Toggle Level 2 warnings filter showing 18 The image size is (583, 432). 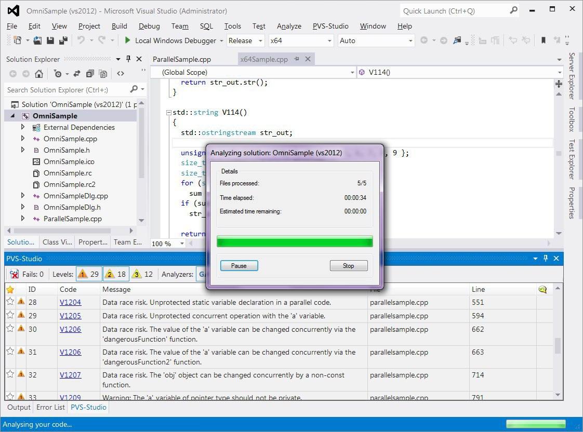[x=115, y=274]
